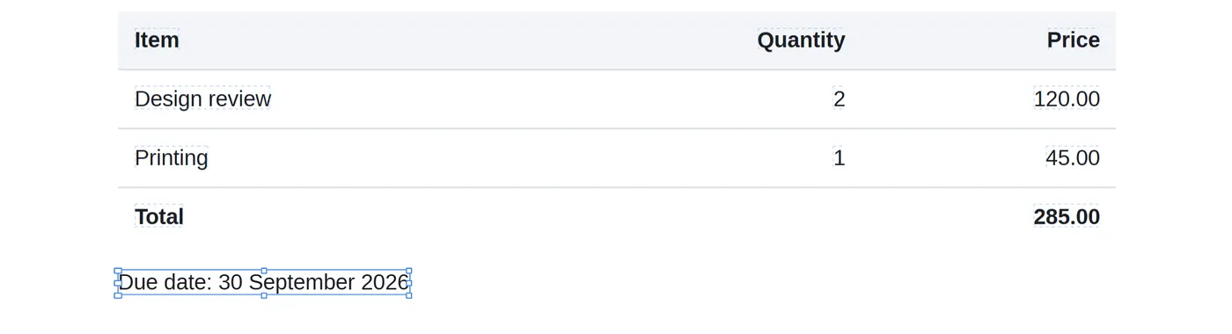Click the quantity value 1 for Printing

pyautogui.click(x=839, y=157)
